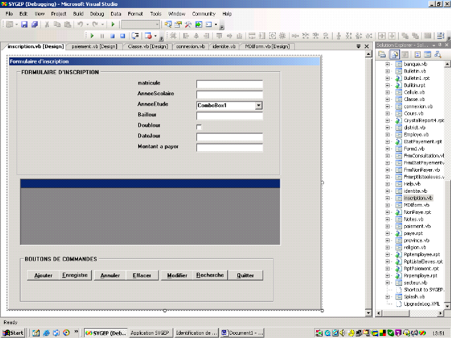Screen dimensions: 451x338
Task: Click the Enregistre button
Action: coord(75,275)
